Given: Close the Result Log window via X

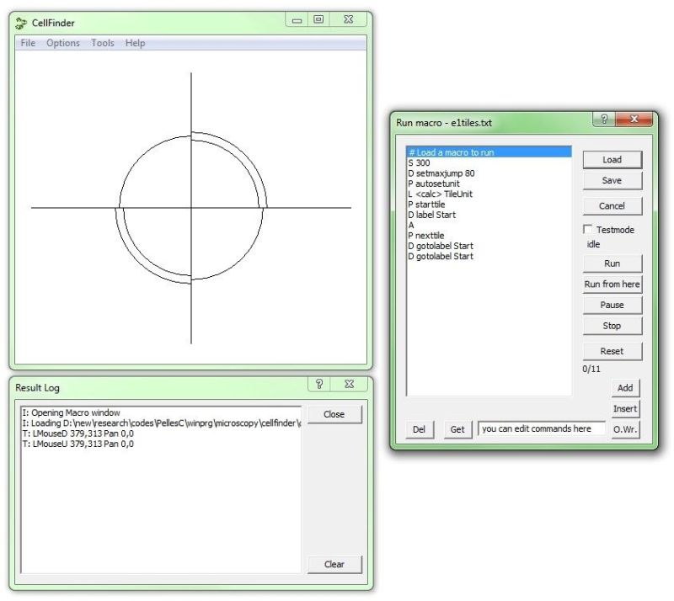Looking at the screenshot, I should tap(349, 384).
